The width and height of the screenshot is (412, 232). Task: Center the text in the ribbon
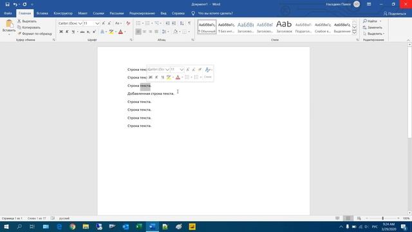pos(144,32)
